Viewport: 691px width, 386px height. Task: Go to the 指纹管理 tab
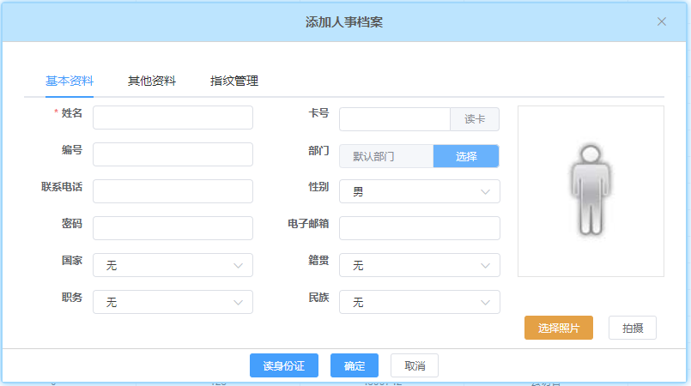coord(234,81)
